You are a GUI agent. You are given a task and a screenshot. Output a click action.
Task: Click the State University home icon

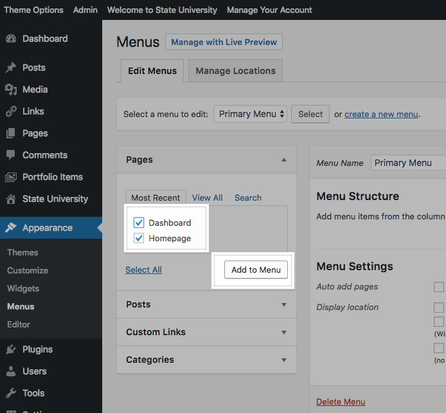(x=11, y=199)
